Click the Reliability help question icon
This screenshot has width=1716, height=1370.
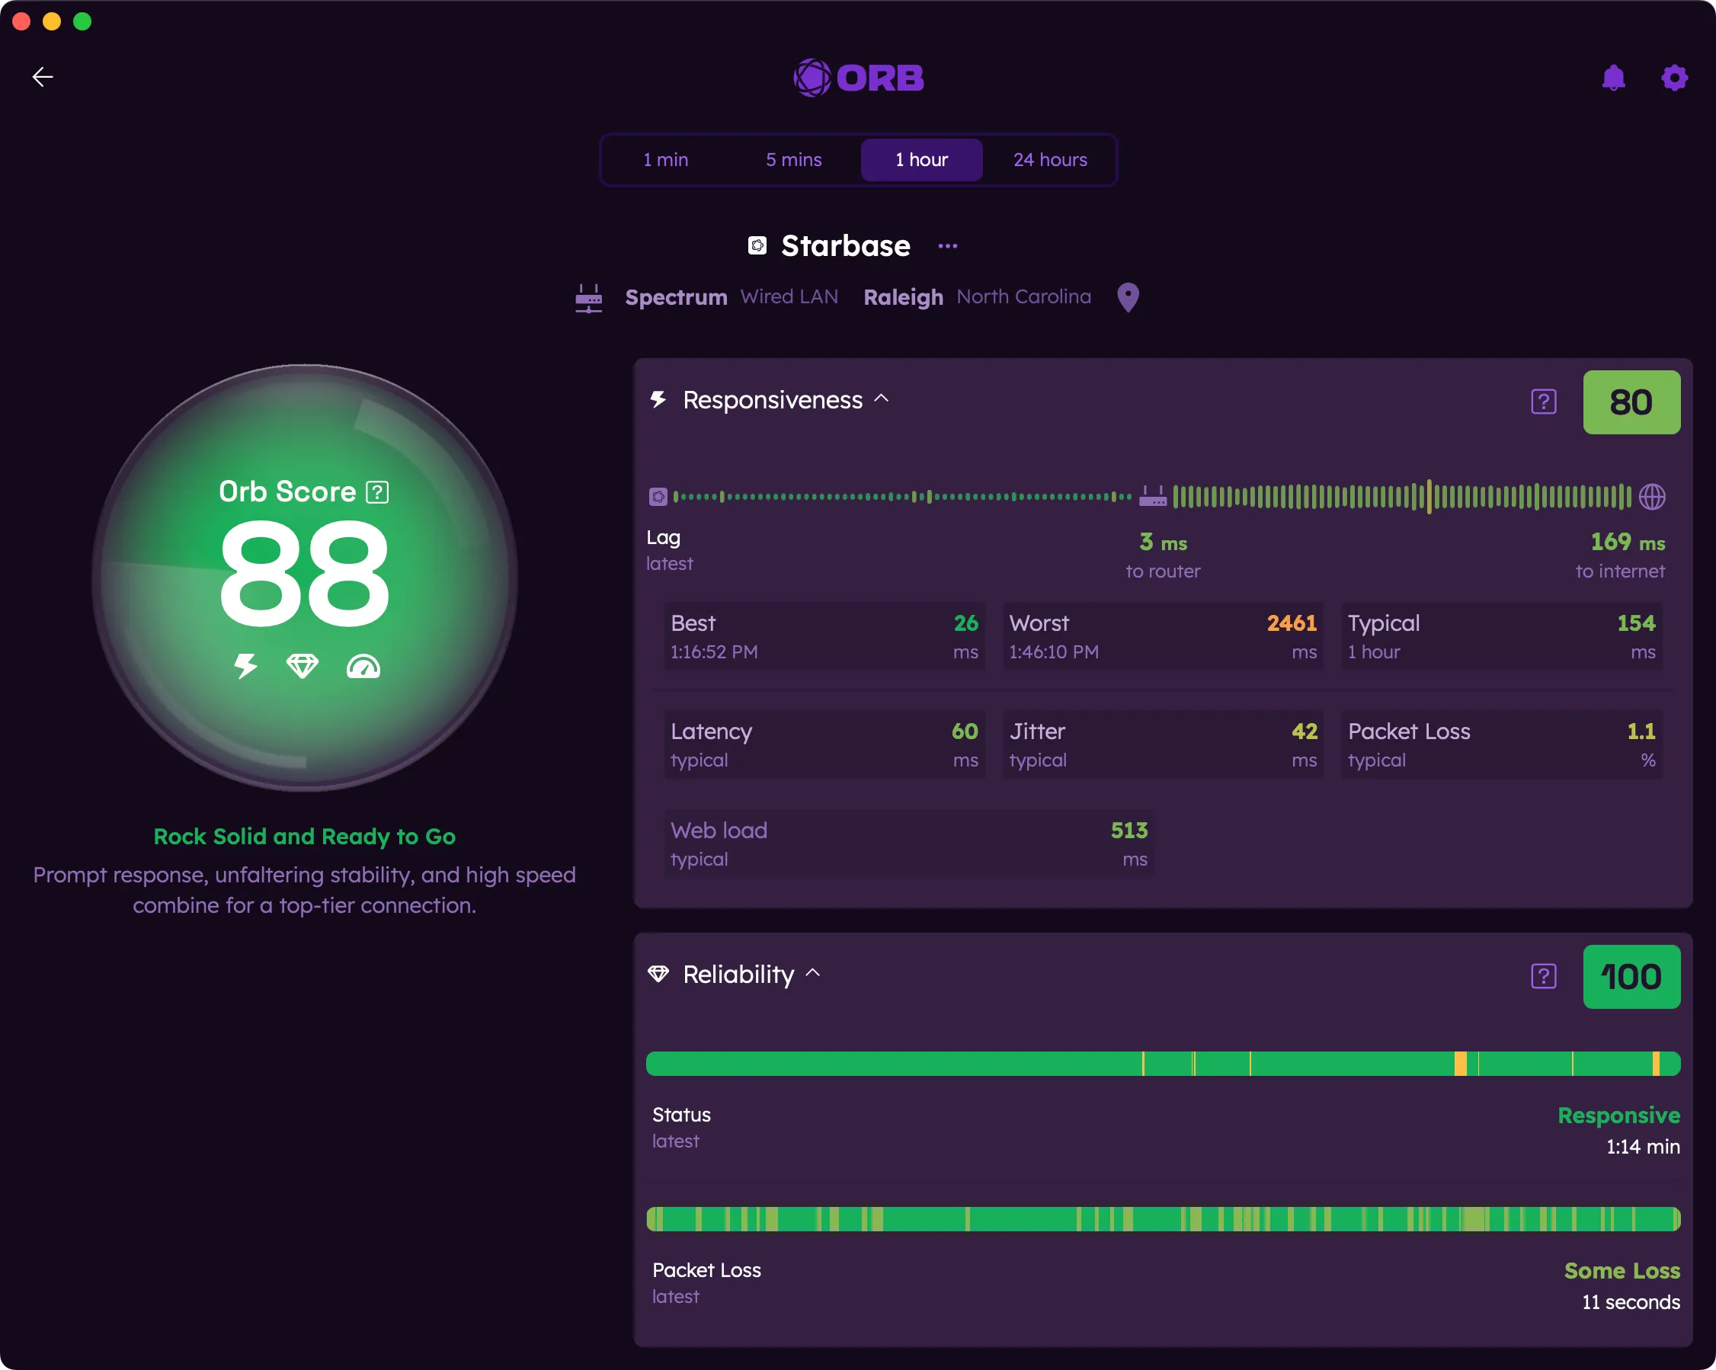point(1543,976)
